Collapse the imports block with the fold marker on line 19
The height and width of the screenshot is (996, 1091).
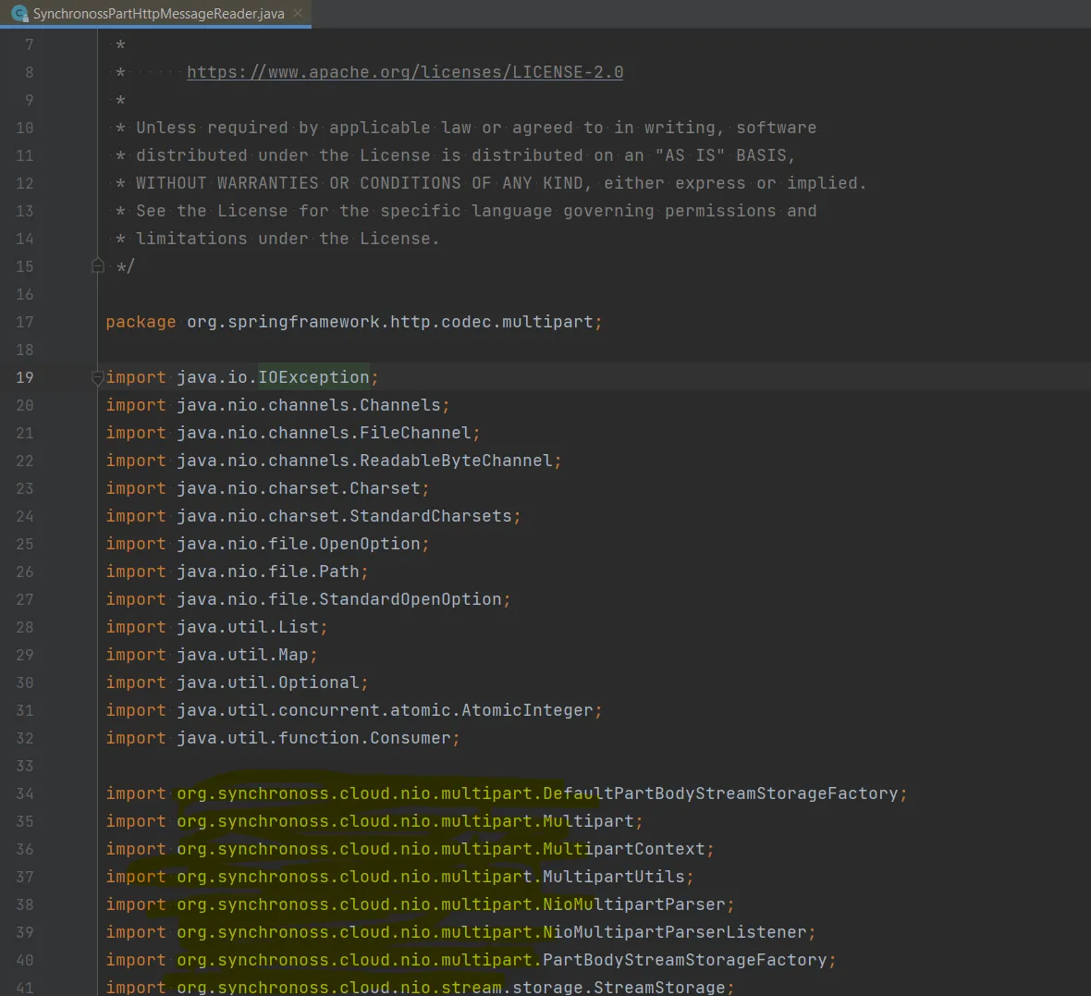point(98,377)
